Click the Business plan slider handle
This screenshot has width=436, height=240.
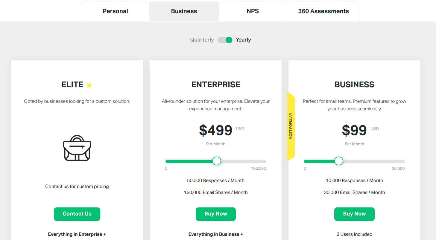point(338,161)
